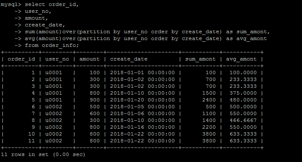Screen dimensions: 302x162
Task: Click the 466.6667 average value
Action: [243, 121]
